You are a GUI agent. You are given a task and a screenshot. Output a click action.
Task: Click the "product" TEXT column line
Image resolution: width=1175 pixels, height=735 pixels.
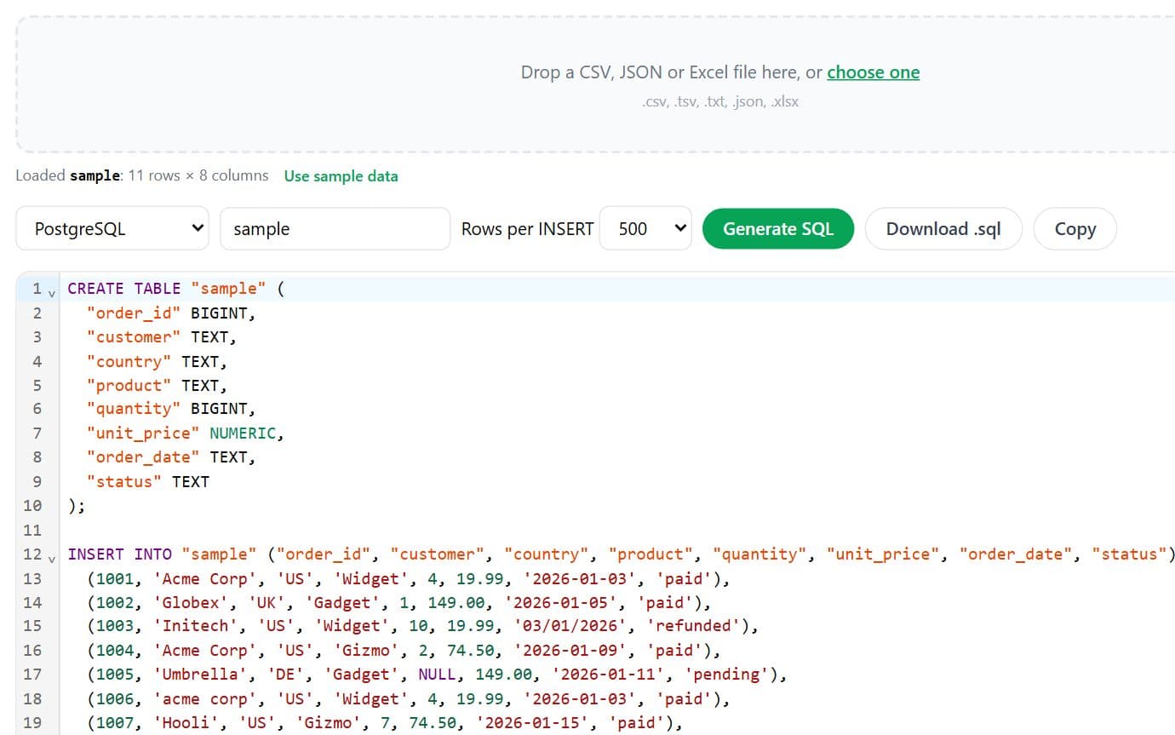(157, 385)
